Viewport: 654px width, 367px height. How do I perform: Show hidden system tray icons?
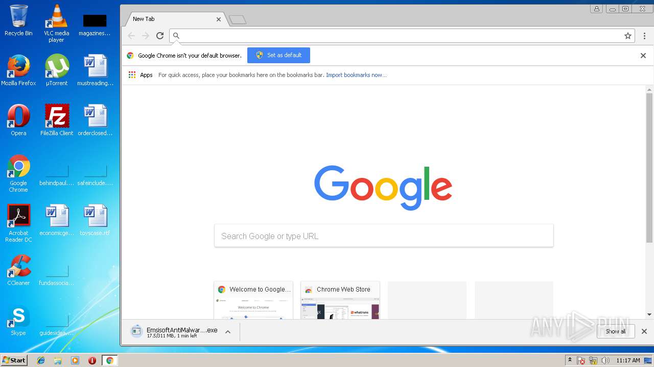pos(570,360)
